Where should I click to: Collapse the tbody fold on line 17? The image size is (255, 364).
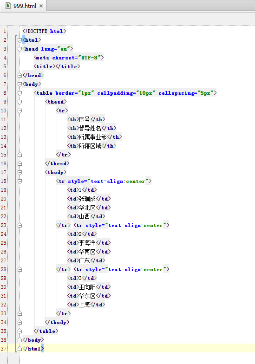[x=20, y=173]
